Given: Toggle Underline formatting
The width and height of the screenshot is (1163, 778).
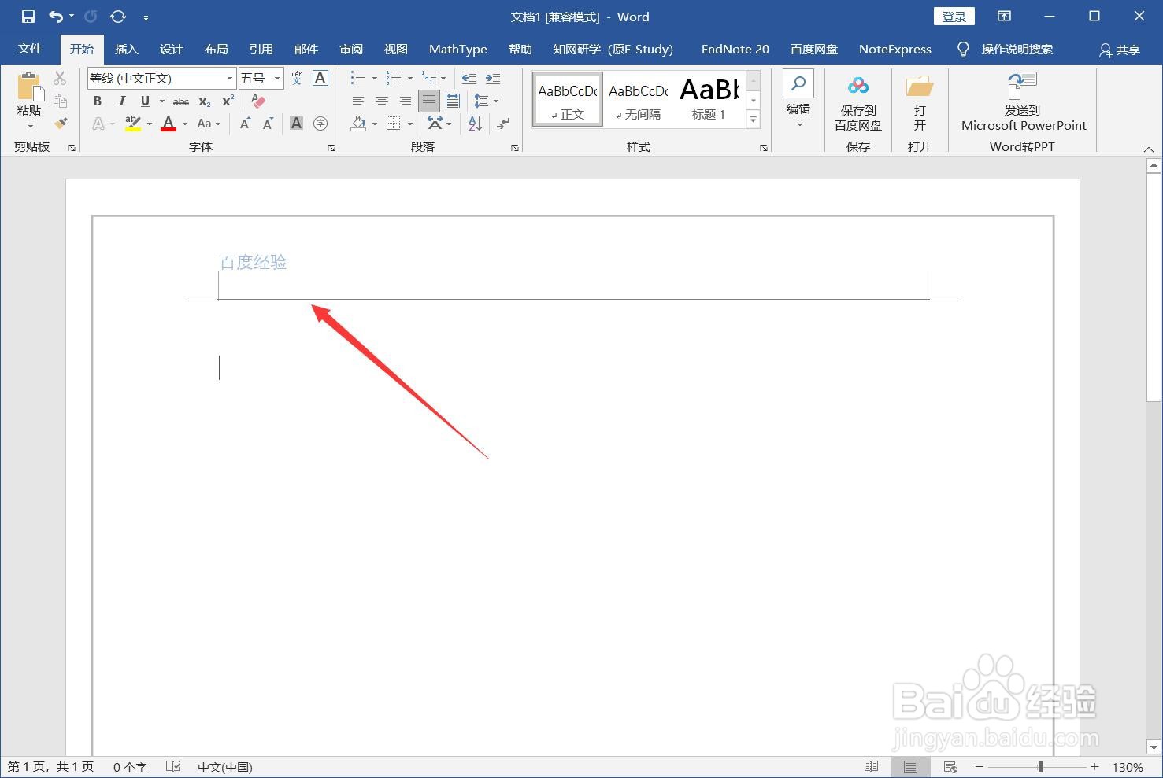Looking at the screenshot, I should point(145,101).
